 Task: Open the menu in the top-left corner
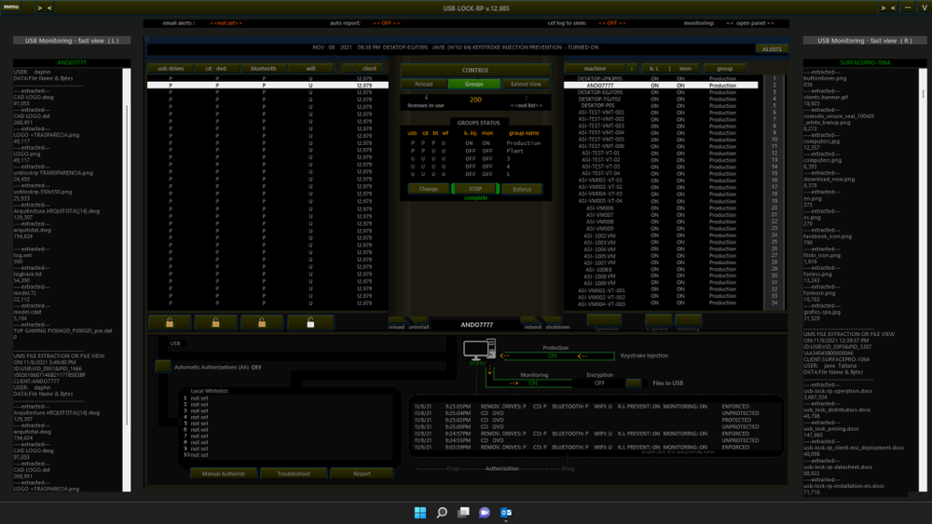click(x=10, y=7)
